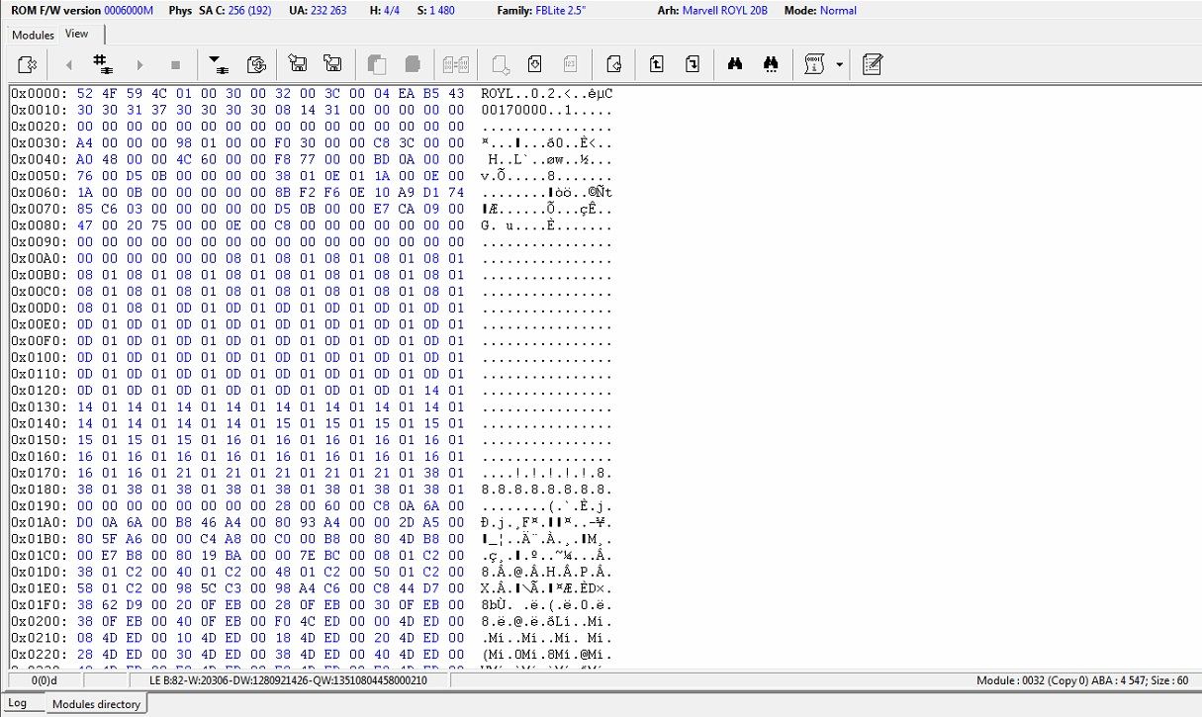Click the Arh value Marvell ROYL 20B
The image size is (1202, 717).
click(725, 11)
